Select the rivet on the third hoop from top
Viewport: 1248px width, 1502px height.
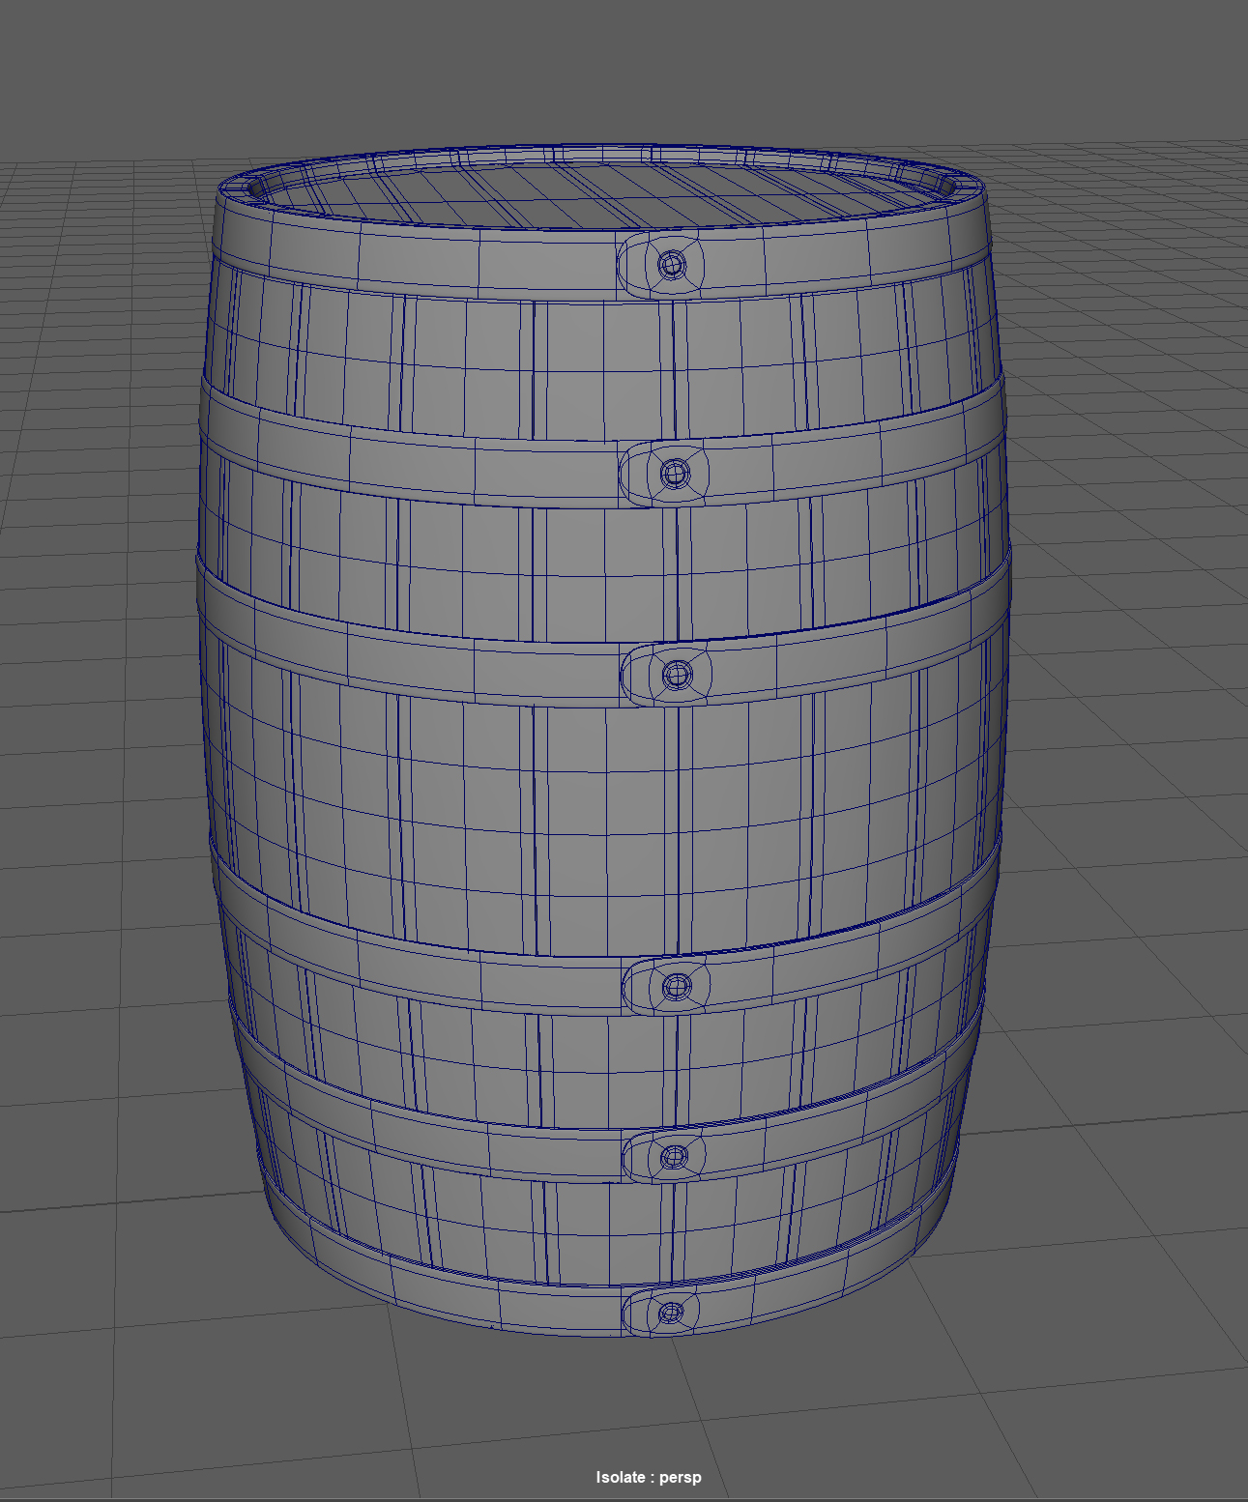click(x=677, y=673)
